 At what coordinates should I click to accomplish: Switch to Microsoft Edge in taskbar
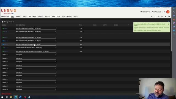click(16, 97)
